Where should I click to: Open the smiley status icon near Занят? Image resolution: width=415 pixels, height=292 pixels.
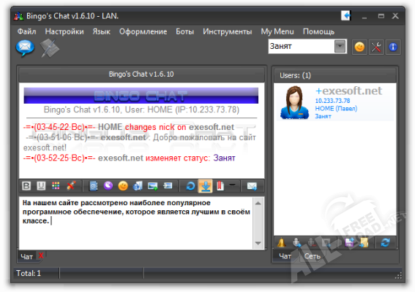coord(359,47)
